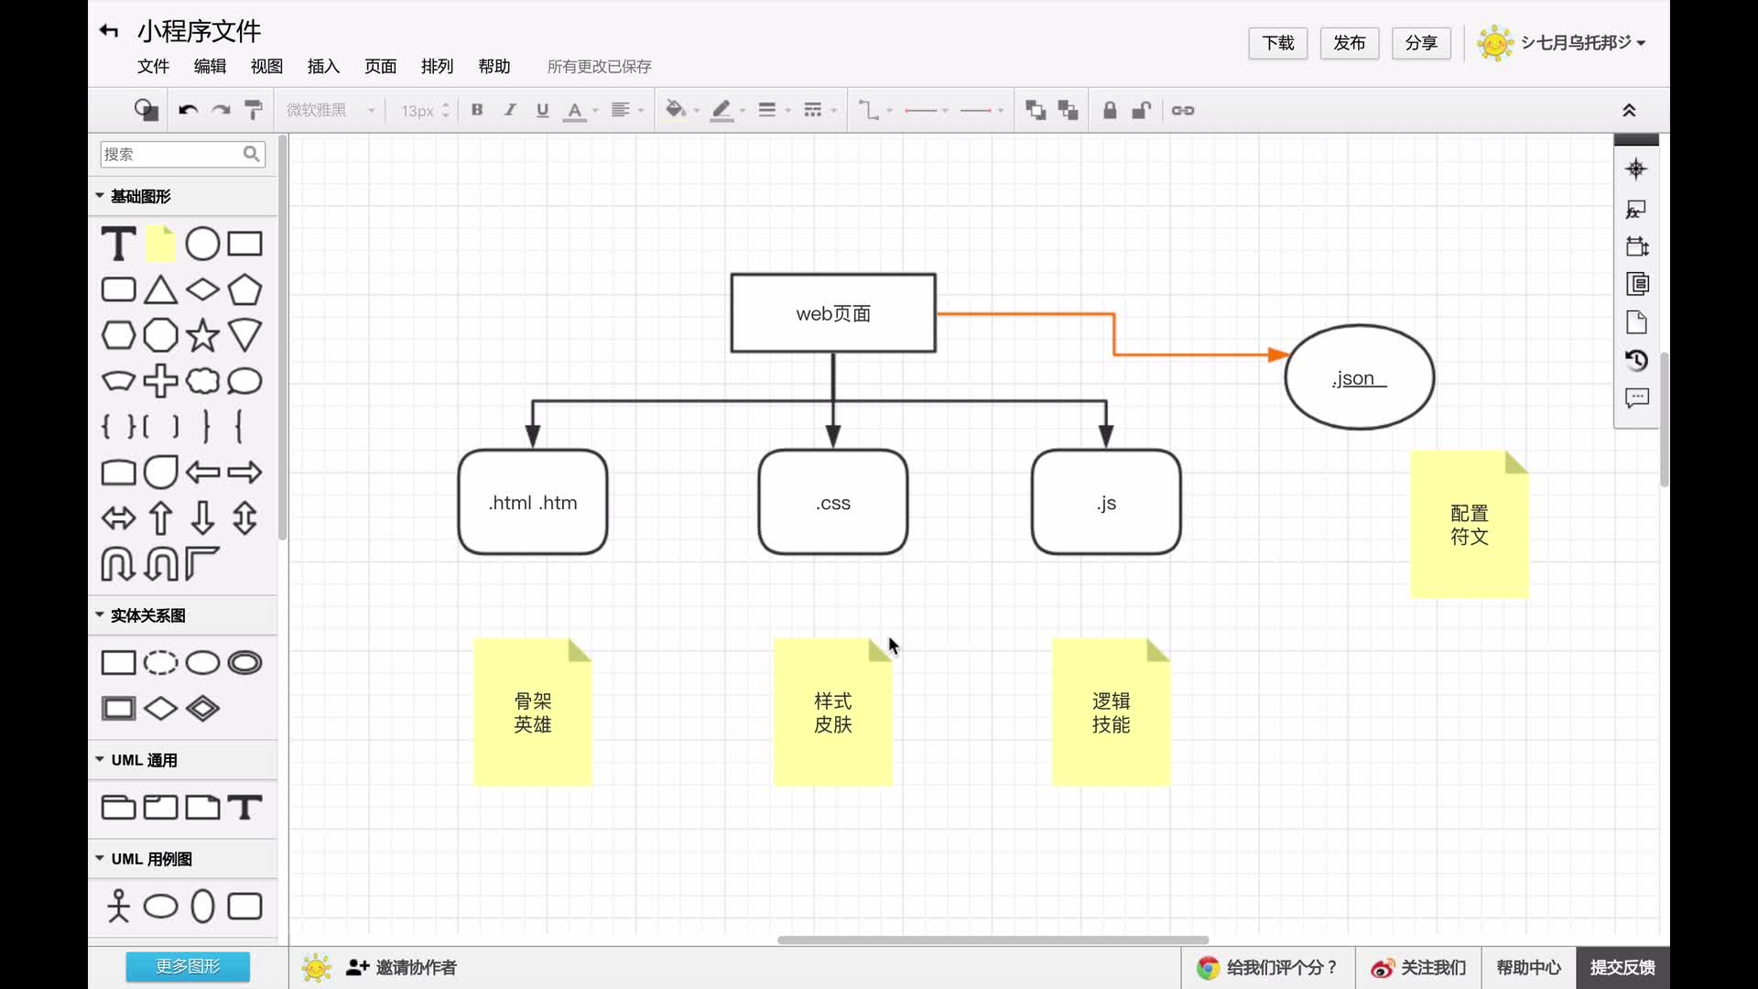Open the 插入 menu
This screenshot has width=1758, height=989.
pos(323,66)
